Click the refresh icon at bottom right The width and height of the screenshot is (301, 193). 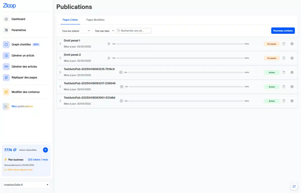click(294, 186)
